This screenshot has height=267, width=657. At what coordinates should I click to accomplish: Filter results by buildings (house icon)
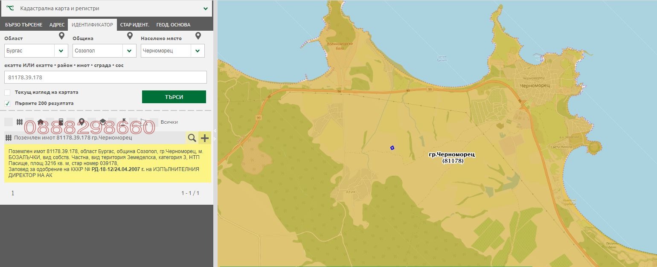point(41,122)
